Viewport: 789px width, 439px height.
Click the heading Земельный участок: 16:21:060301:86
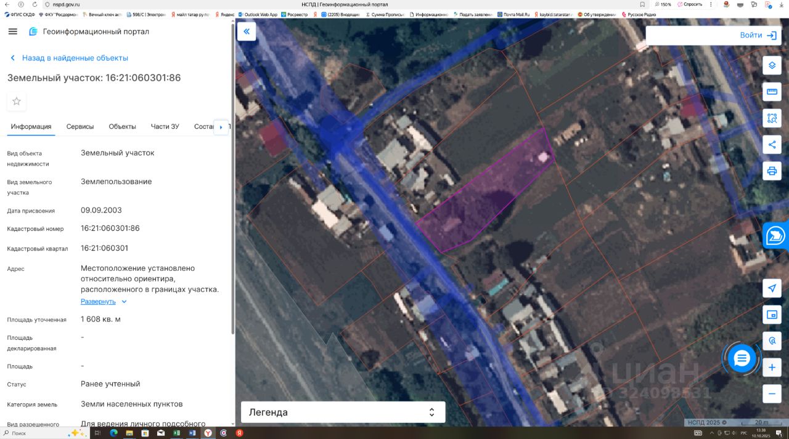pos(94,78)
